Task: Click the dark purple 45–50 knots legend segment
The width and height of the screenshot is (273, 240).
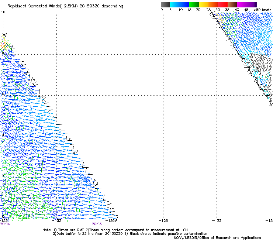Action: [x=252, y=4]
